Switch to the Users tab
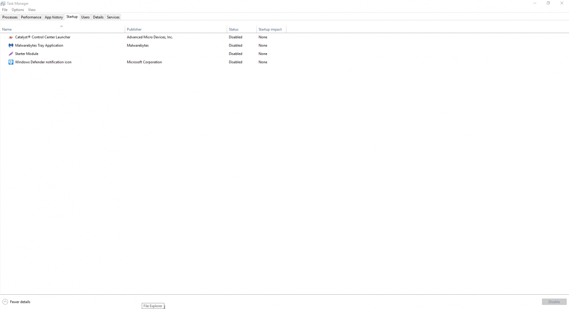The height and width of the screenshot is (309, 569). (x=85, y=17)
